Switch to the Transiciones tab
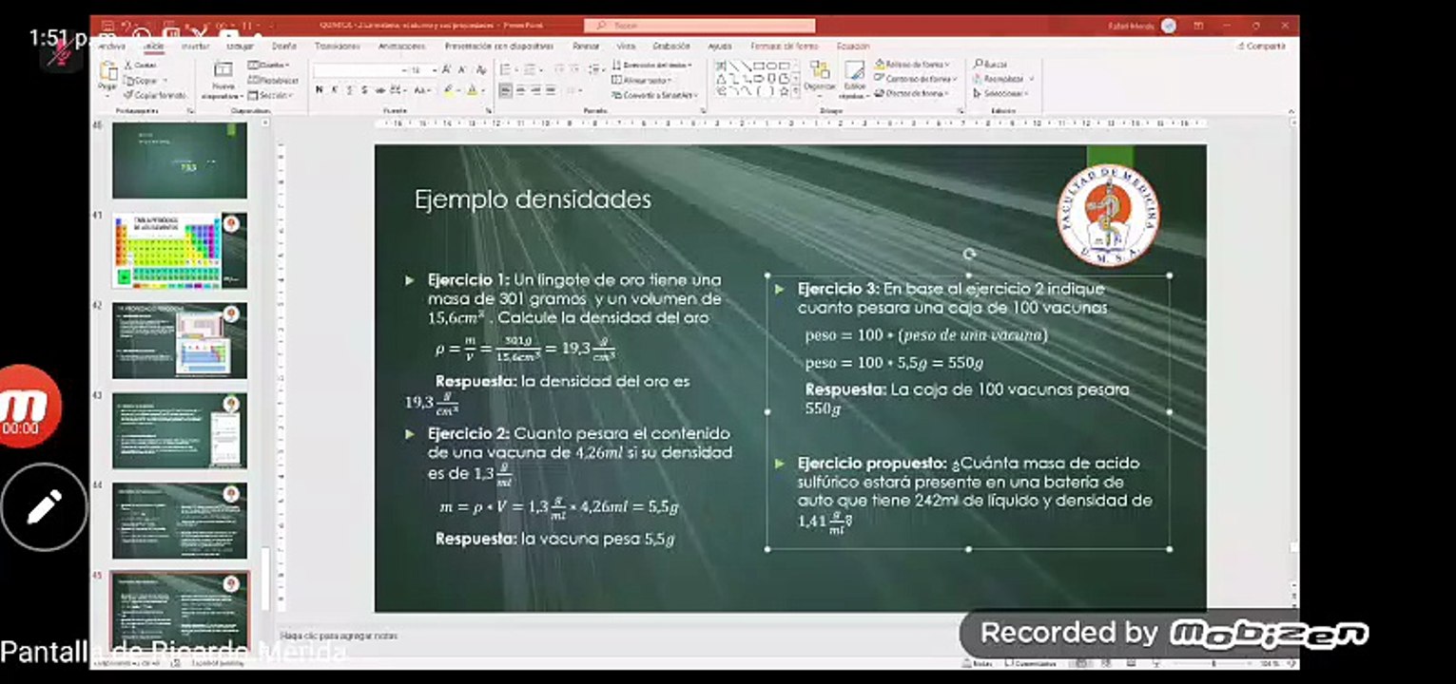This screenshot has height=684, width=1456. click(x=337, y=46)
